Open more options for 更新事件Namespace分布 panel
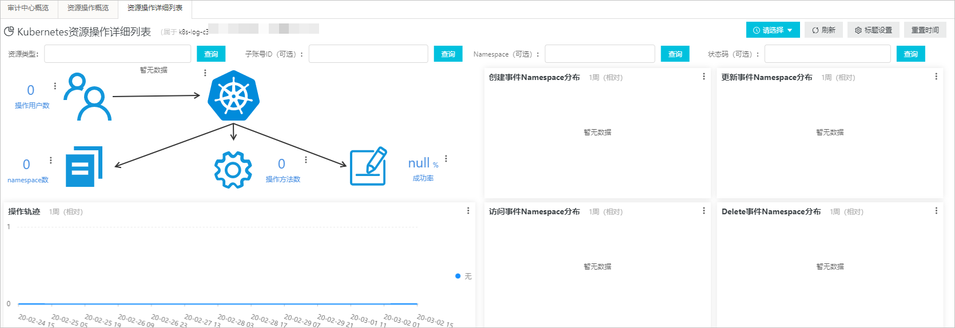The width and height of the screenshot is (955, 328). coord(936,77)
